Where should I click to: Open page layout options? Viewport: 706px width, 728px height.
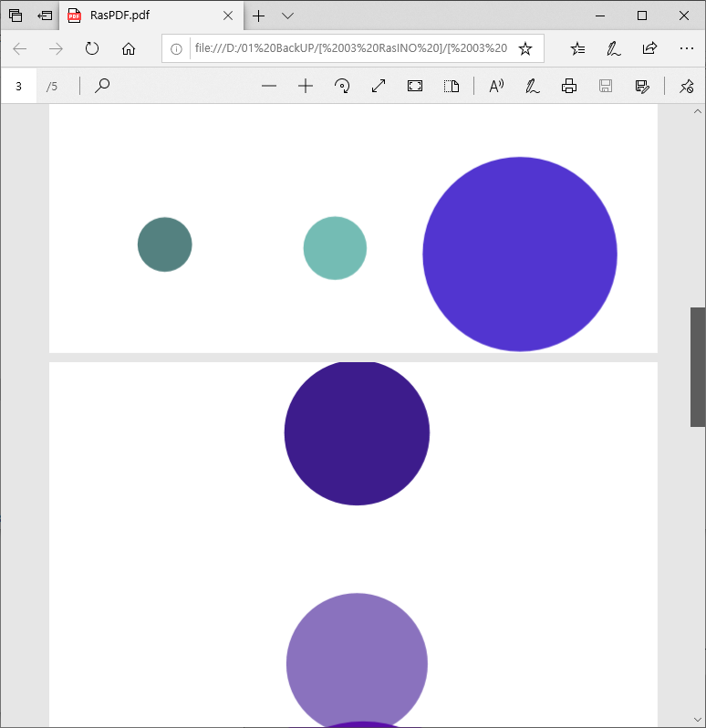[x=452, y=86]
